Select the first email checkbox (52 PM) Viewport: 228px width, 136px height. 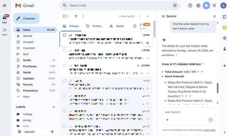coord(64,35)
